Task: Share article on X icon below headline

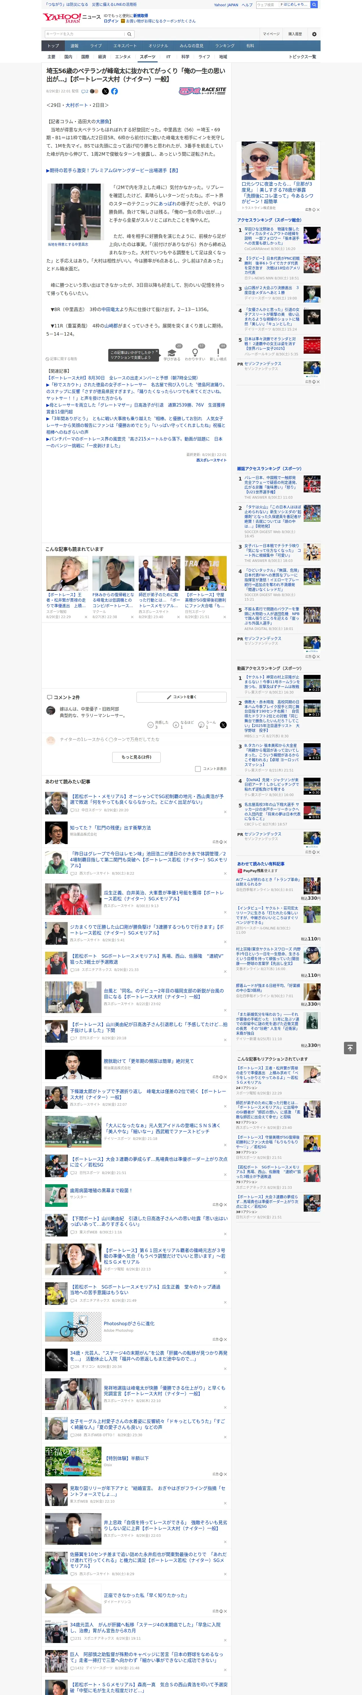Action: (x=105, y=92)
